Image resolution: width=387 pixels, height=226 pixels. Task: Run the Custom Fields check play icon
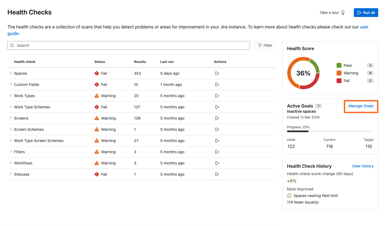tap(217, 85)
